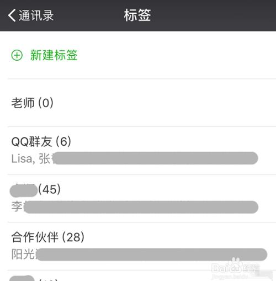
Task: Tap the member preview starting with 李
Action: click(x=17, y=206)
